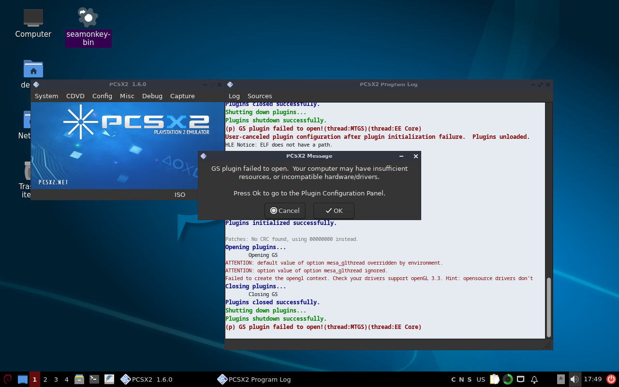Open the Debian application menu icon
The image size is (619, 387).
click(8, 379)
